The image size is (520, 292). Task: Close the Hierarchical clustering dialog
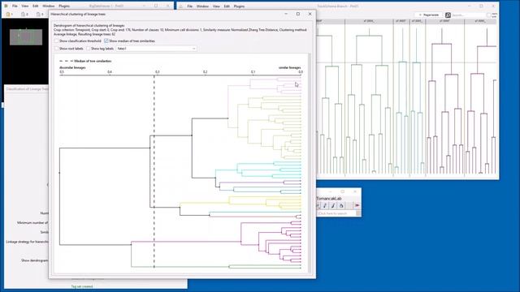click(310, 14)
